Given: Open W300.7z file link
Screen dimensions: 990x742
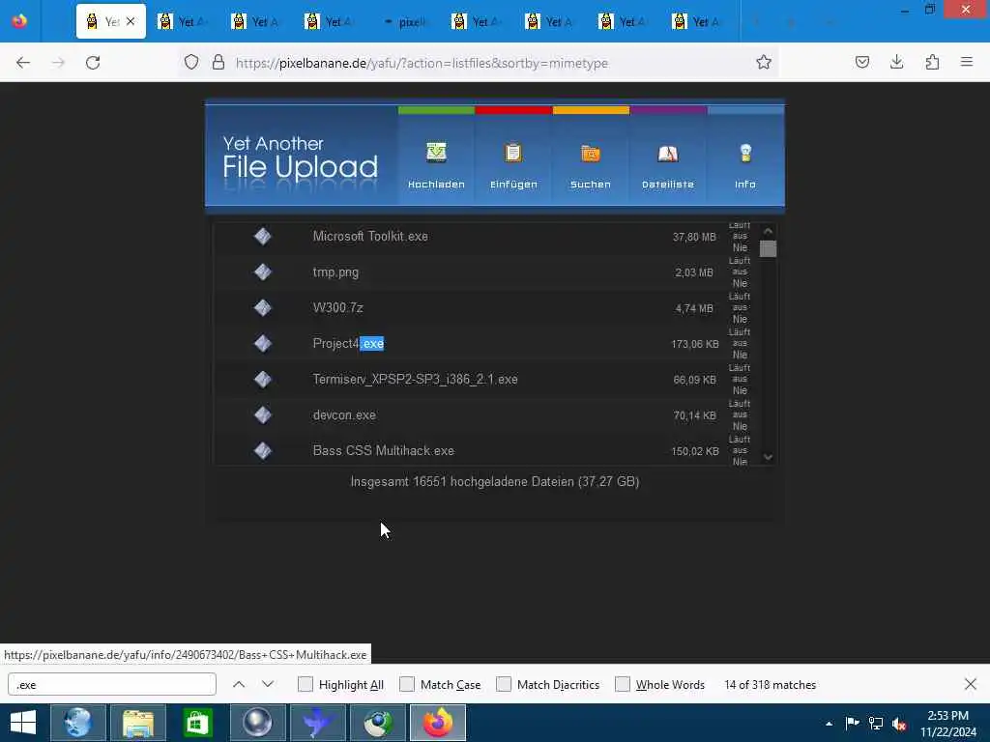Looking at the screenshot, I should (x=337, y=308).
